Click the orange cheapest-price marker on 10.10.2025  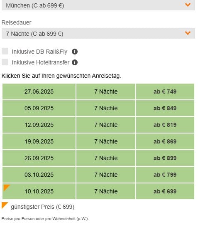7,188
